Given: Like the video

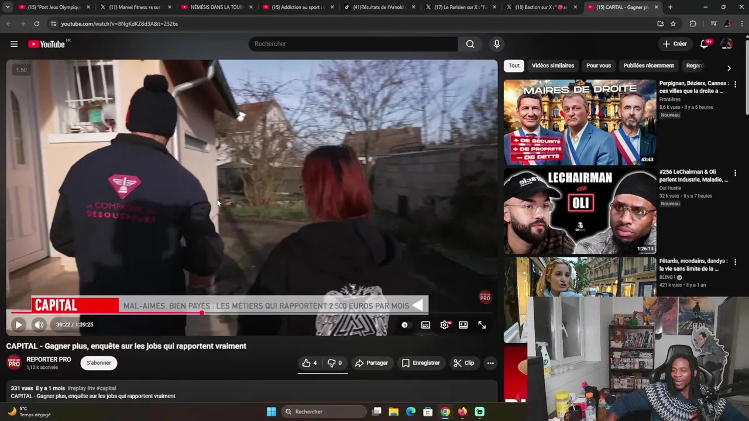Looking at the screenshot, I should [310, 363].
